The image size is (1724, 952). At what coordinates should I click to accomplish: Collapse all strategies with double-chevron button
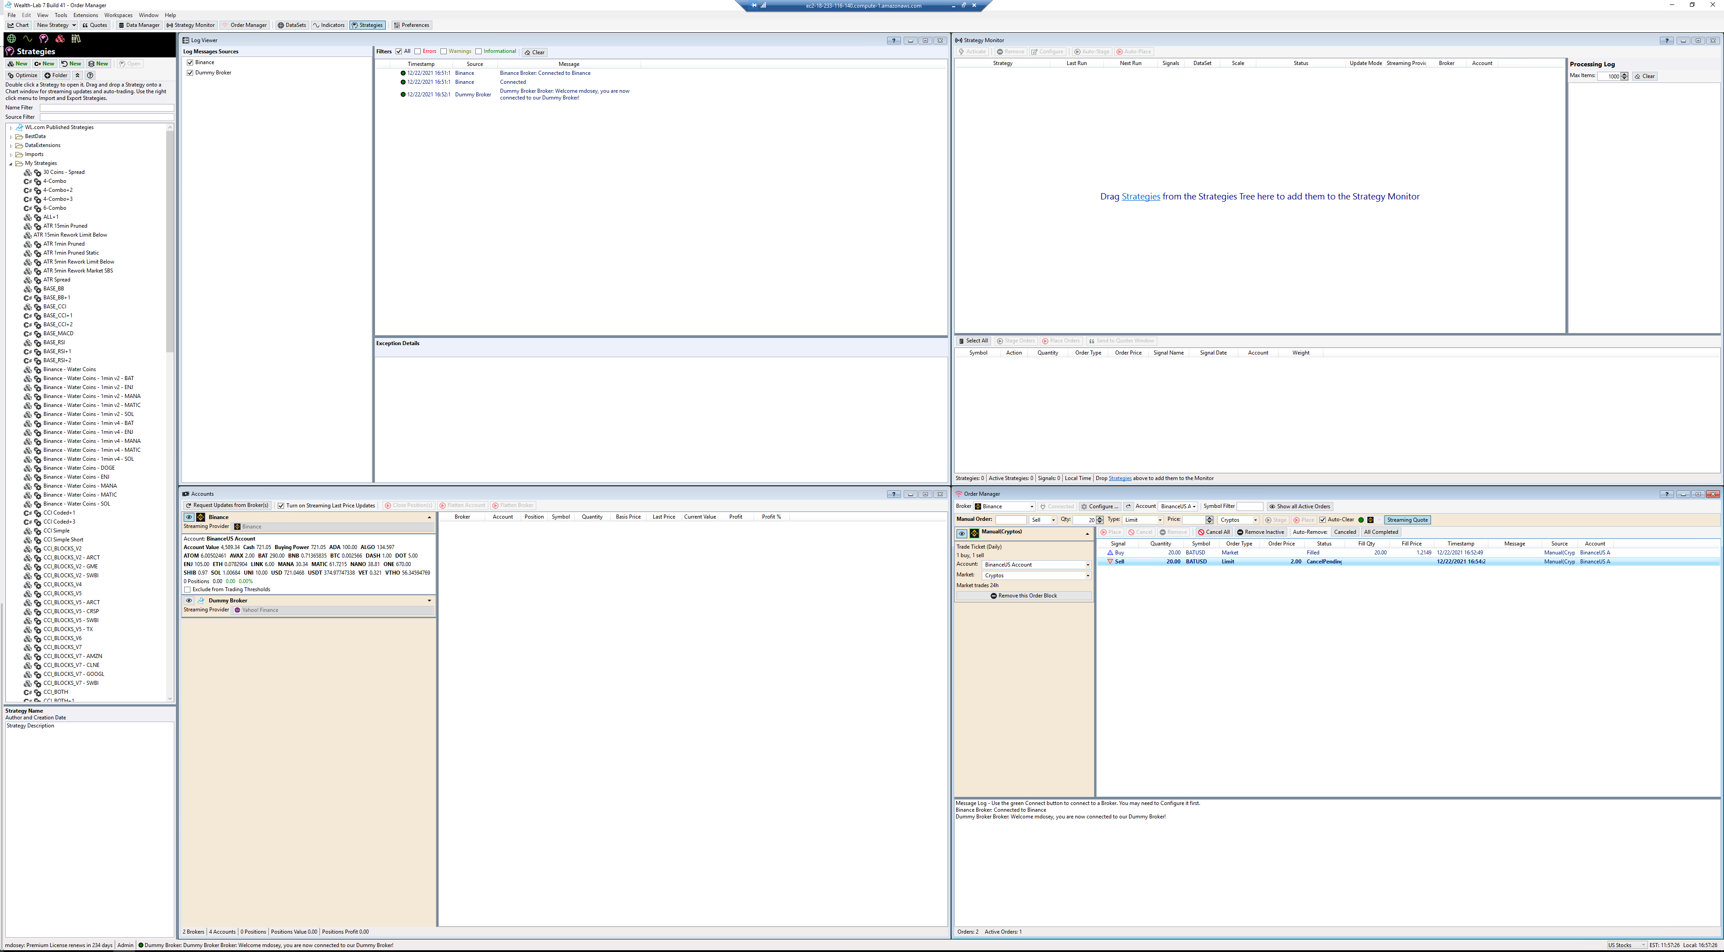(x=78, y=76)
